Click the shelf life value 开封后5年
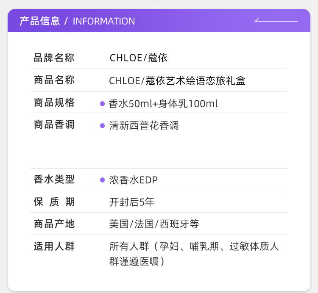Screen dimensions: 318x293 [131, 202]
